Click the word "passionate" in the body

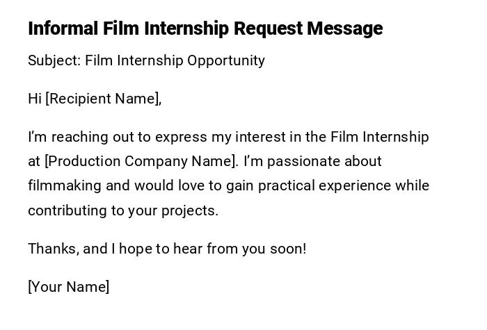tap(303, 161)
